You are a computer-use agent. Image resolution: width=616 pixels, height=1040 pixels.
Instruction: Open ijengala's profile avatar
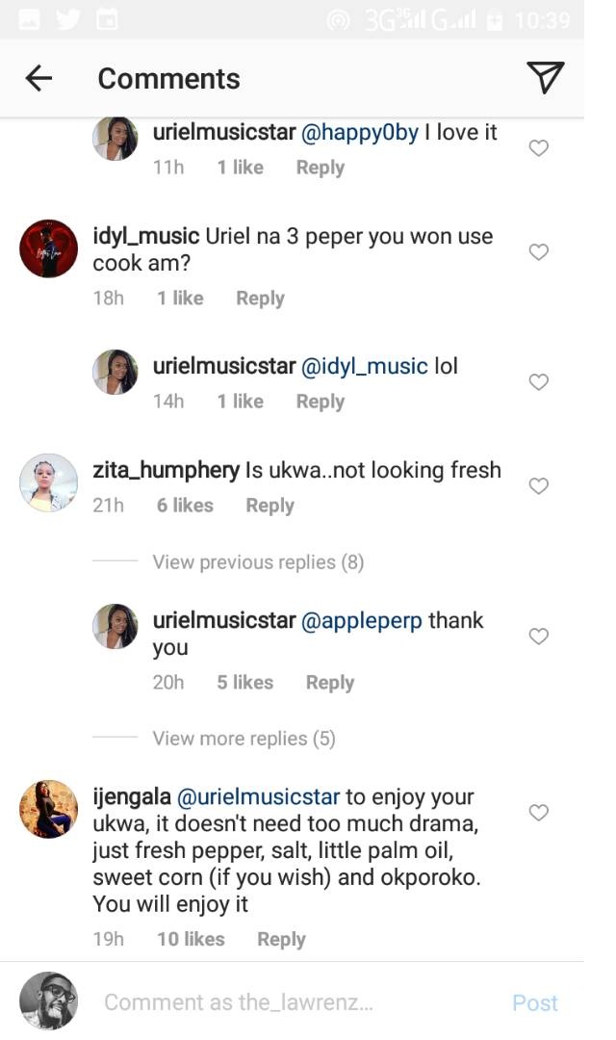tap(48, 809)
